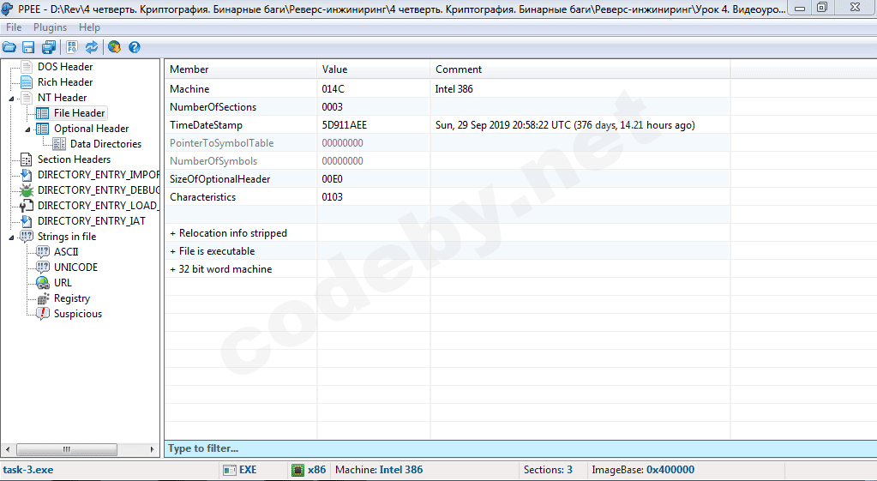Click the TimeDateStamp date comment
This screenshot has width=877, height=481.
pos(565,125)
